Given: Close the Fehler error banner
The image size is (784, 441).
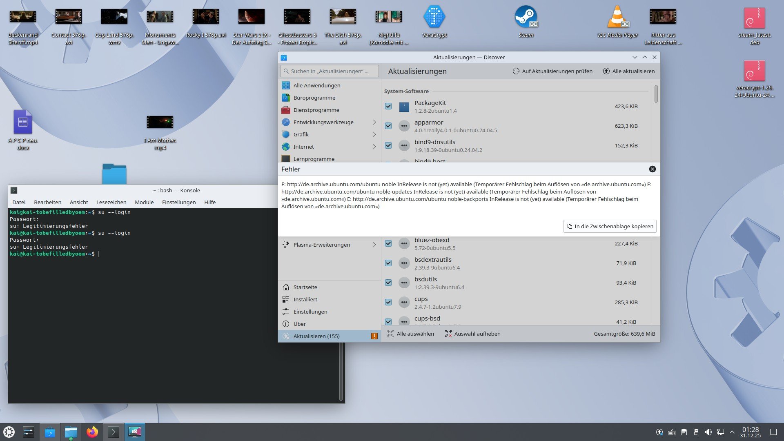Looking at the screenshot, I should click(x=652, y=169).
